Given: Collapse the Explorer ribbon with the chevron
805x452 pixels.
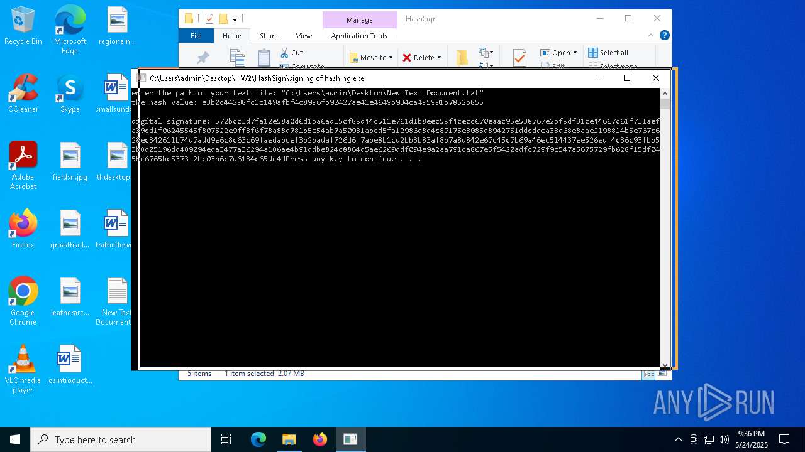Looking at the screenshot, I should pyautogui.click(x=651, y=35).
